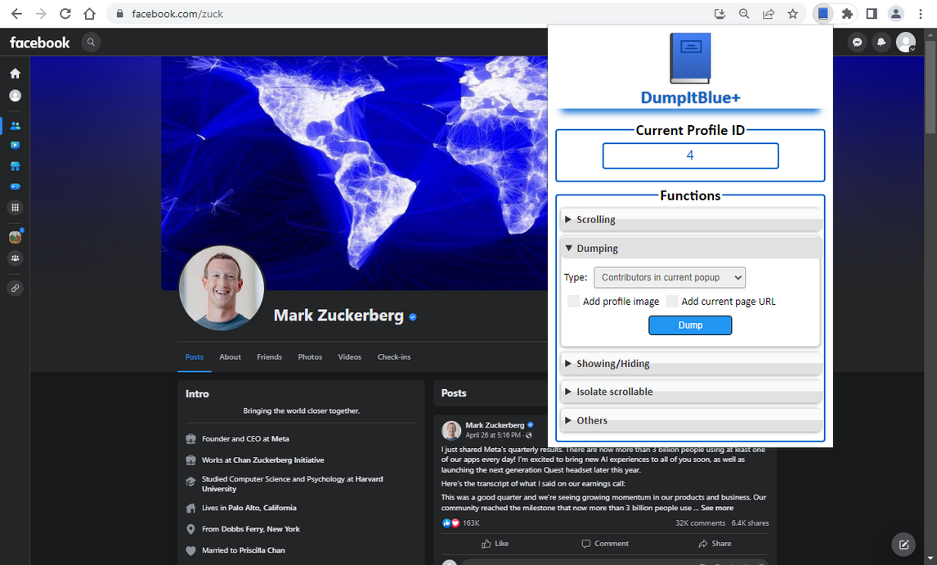
Task: Open Marketplace in the left sidebar
Action: coord(15,166)
